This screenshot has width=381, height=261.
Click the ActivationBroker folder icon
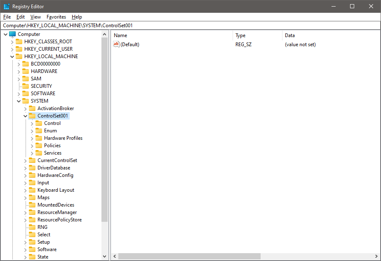32,108
